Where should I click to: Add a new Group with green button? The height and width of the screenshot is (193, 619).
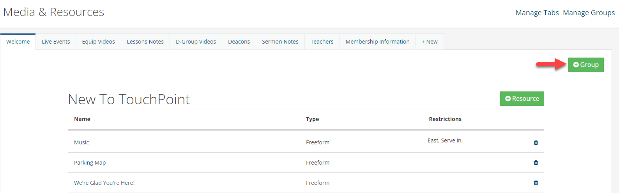coord(586,65)
